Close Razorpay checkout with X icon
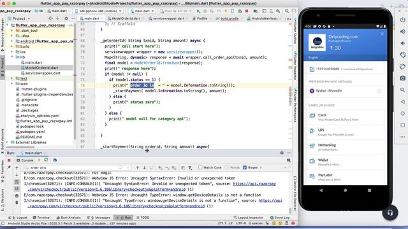The image size is (408, 229). 382,34
